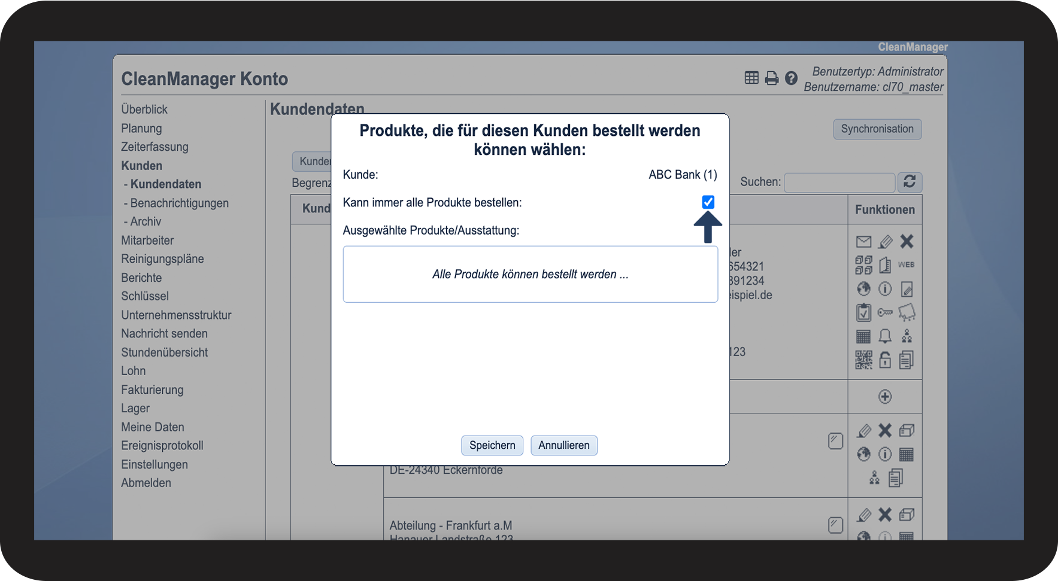Image resolution: width=1058 pixels, height=581 pixels.
Task: Click the Synchronisation button
Action: (x=877, y=129)
